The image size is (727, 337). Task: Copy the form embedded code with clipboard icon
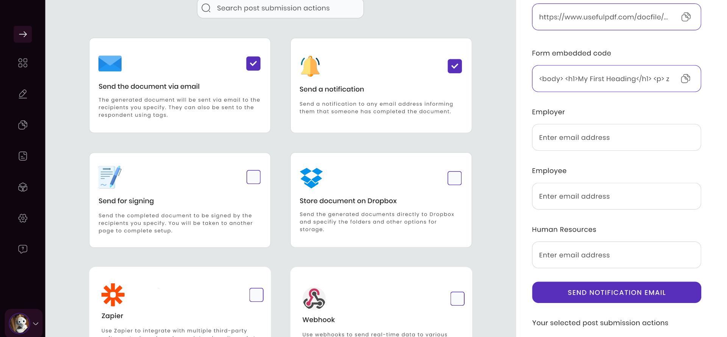[x=685, y=79]
